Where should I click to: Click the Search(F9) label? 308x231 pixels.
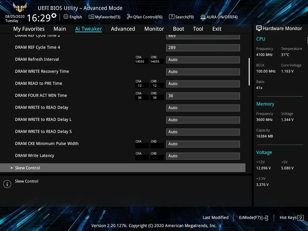click(184, 17)
